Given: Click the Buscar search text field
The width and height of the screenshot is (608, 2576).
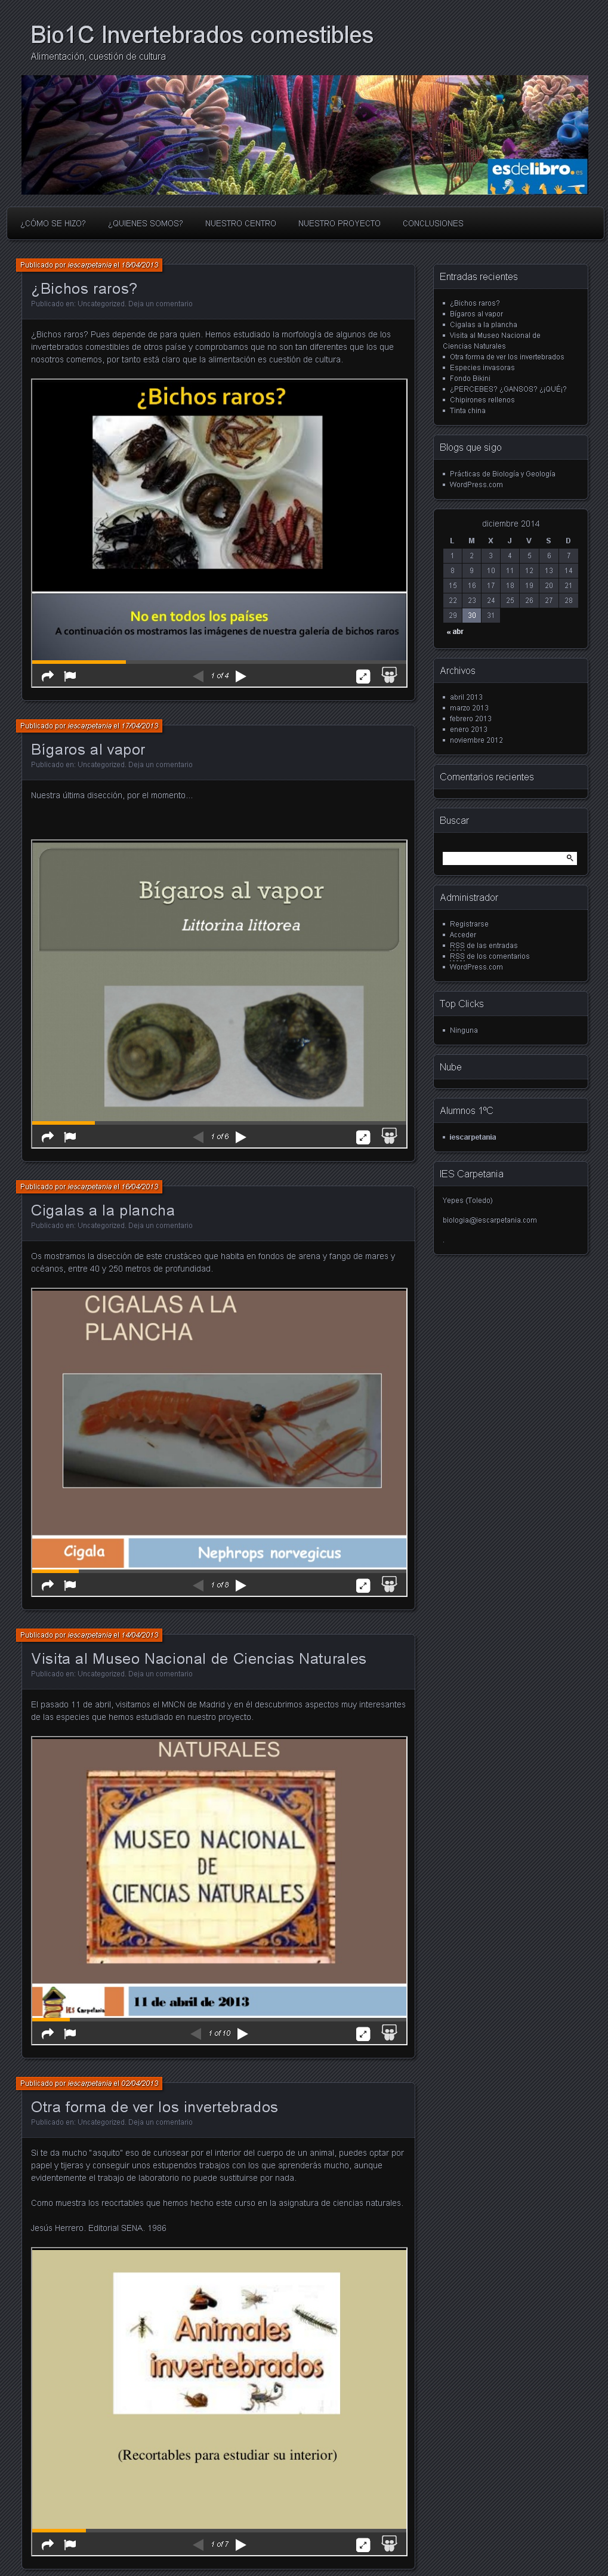Looking at the screenshot, I should pos(502,858).
